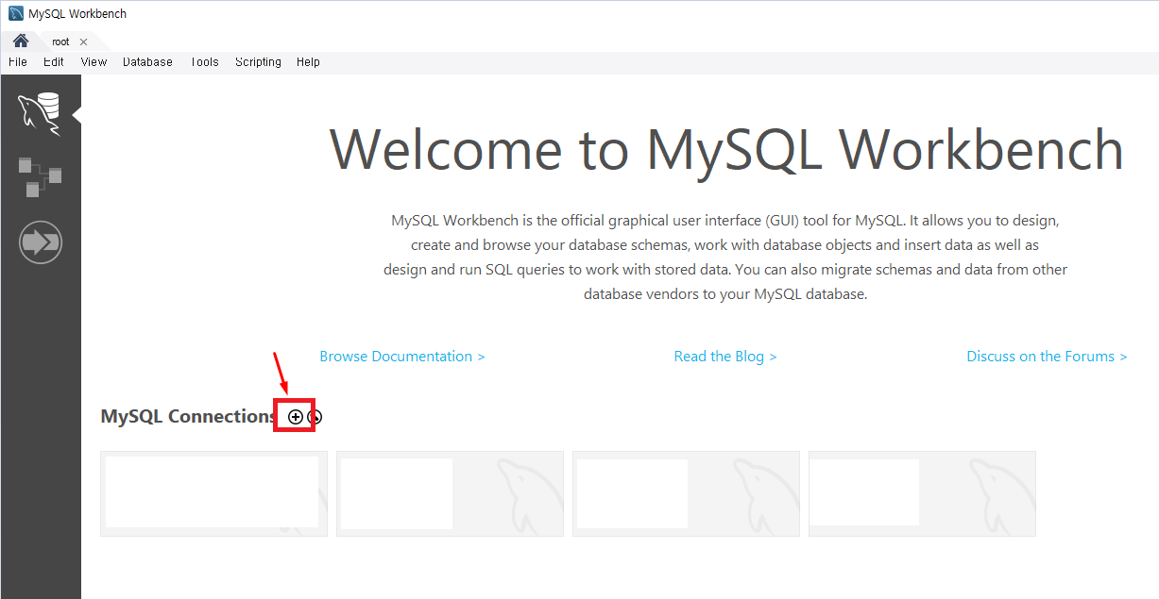Follow the Discuss on the Forums link
Viewport: 1159px width, 599px height.
tap(1047, 357)
